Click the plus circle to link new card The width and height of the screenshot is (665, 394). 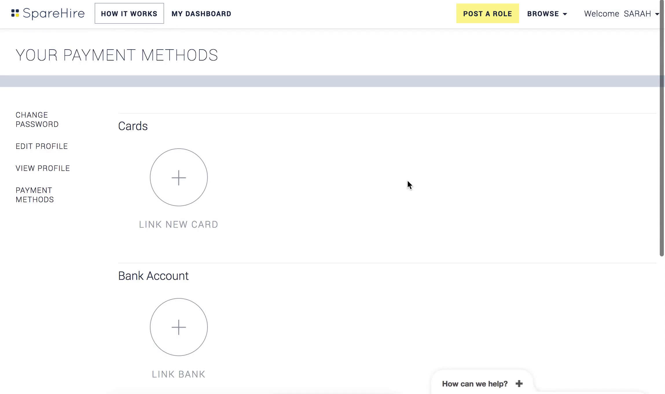179,177
